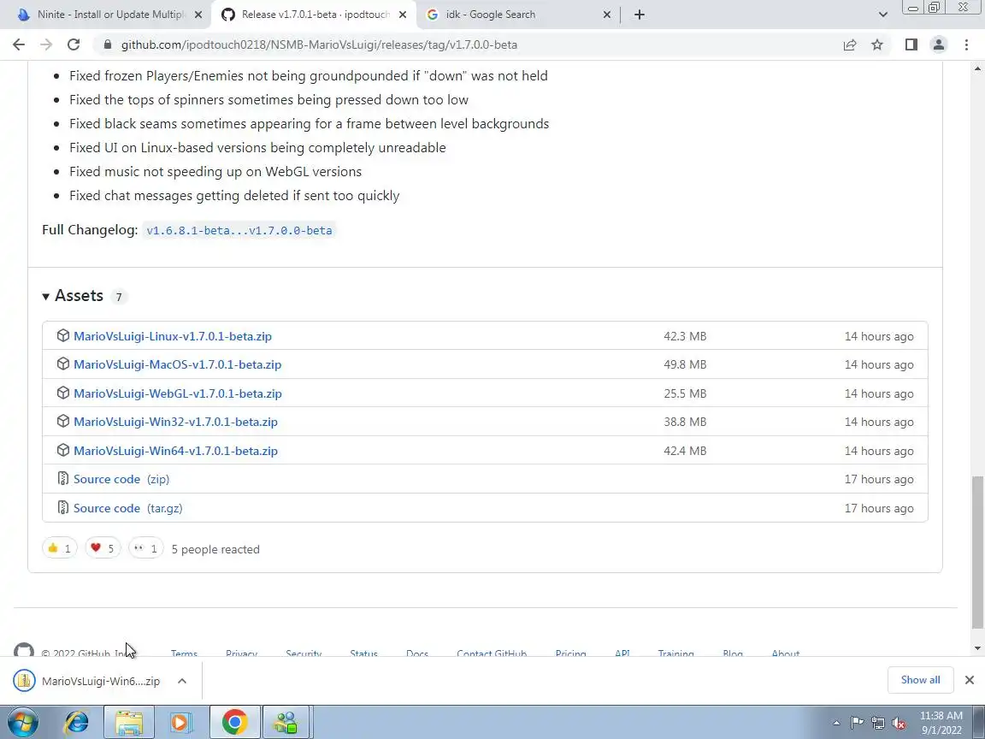Launch Internet Explorer from taskbar

click(x=77, y=722)
